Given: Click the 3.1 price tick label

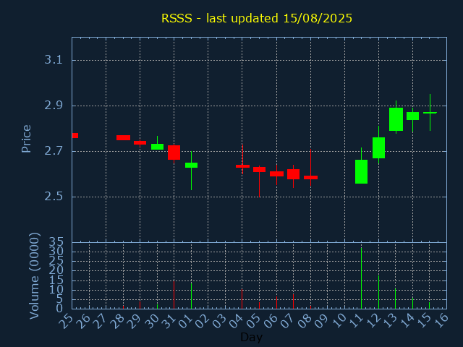Looking at the screenshot, I should tap(54, 60).
